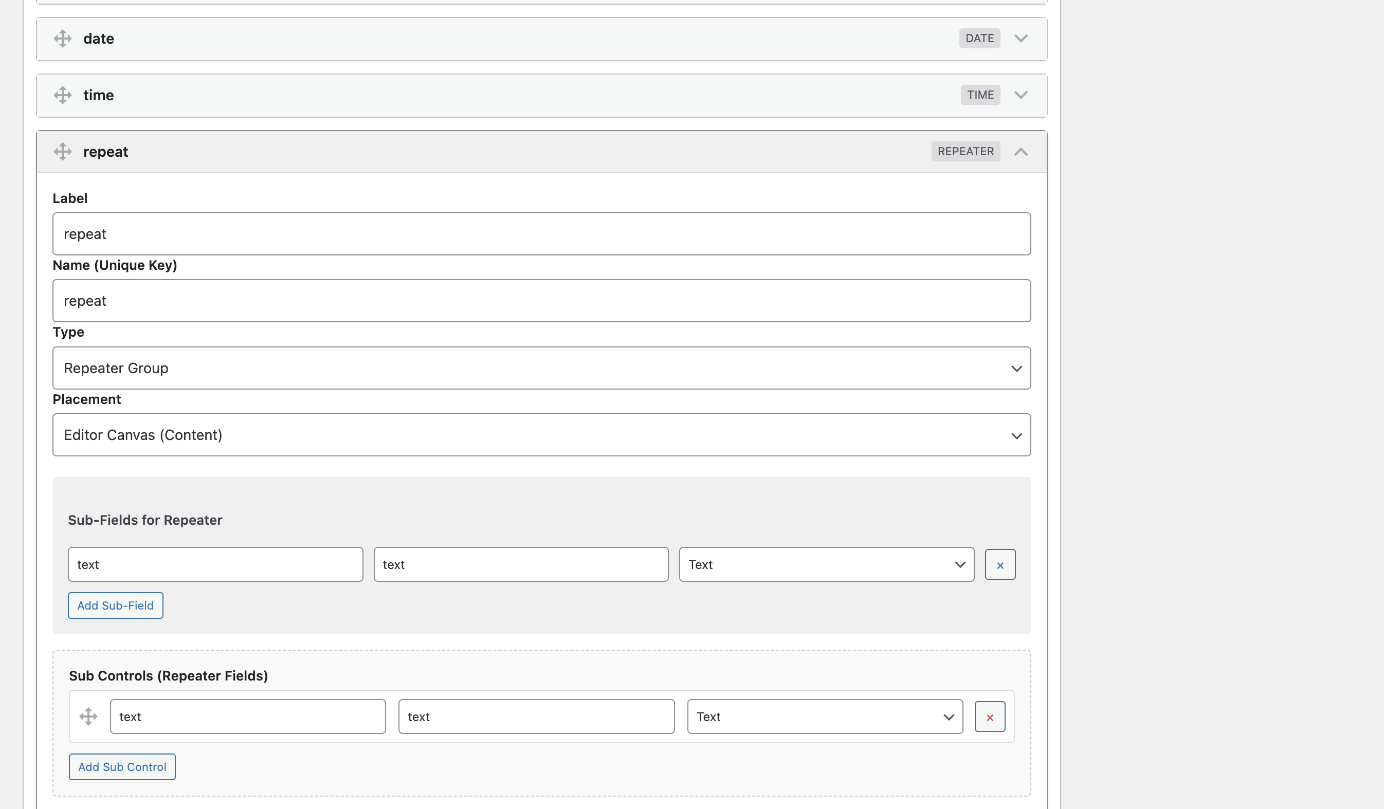Screen dimensions: 1384x809
Task: Click the DATE type badge
Action: click(979, 39)
